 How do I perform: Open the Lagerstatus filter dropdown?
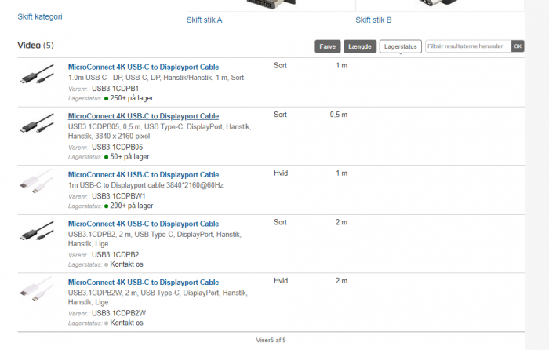point(401,46)
